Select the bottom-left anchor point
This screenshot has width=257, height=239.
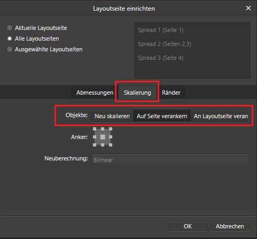(x=95, y=145)
